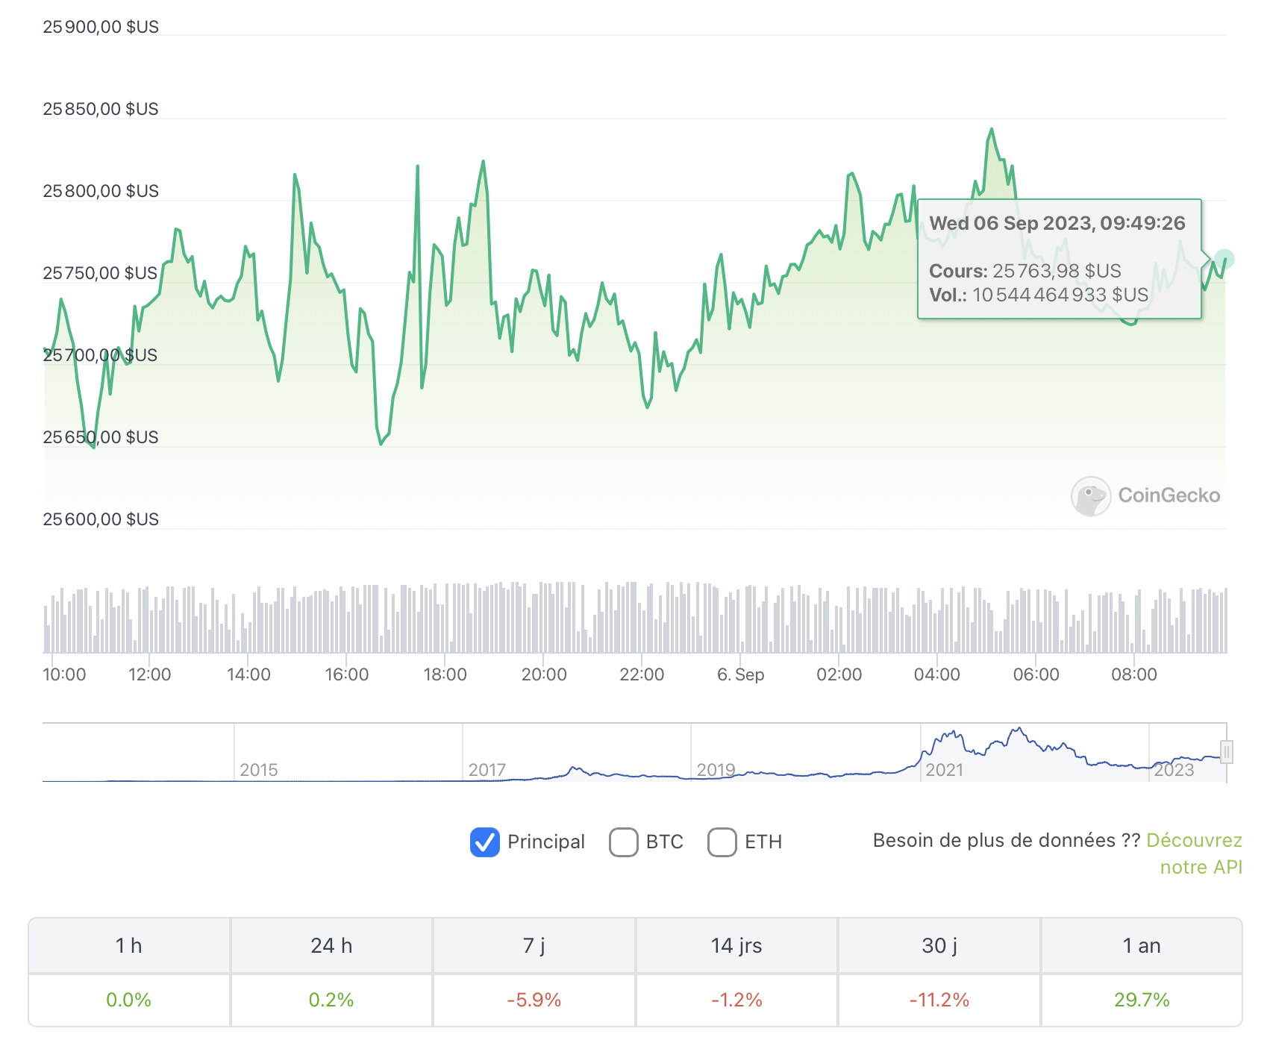The image size is (1270, 1043).
Task: Jump to 2021 in the navigator timeline
Action: (x=944, y=770)
